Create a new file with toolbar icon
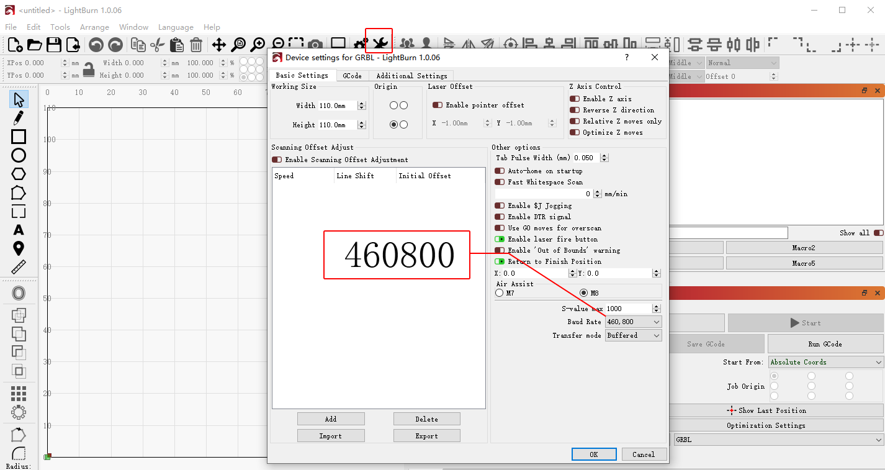 (15, 45)
